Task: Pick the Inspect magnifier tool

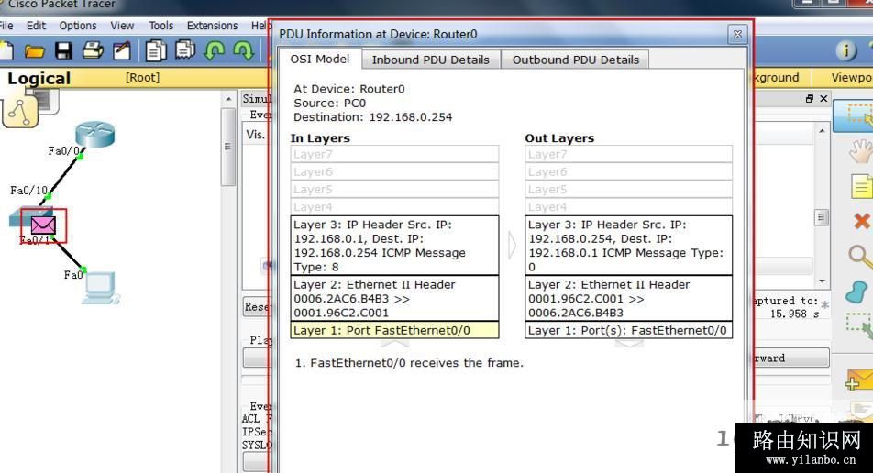Action: 861,257
